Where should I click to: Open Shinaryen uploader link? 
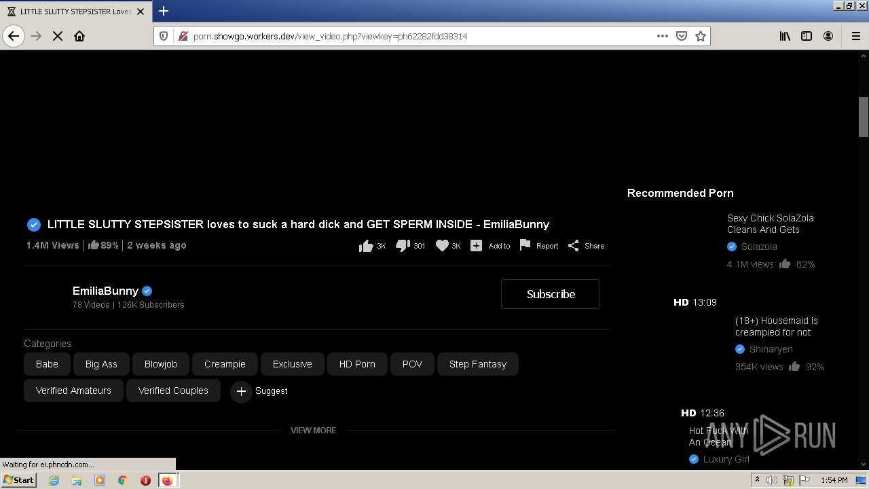[771, 349]
